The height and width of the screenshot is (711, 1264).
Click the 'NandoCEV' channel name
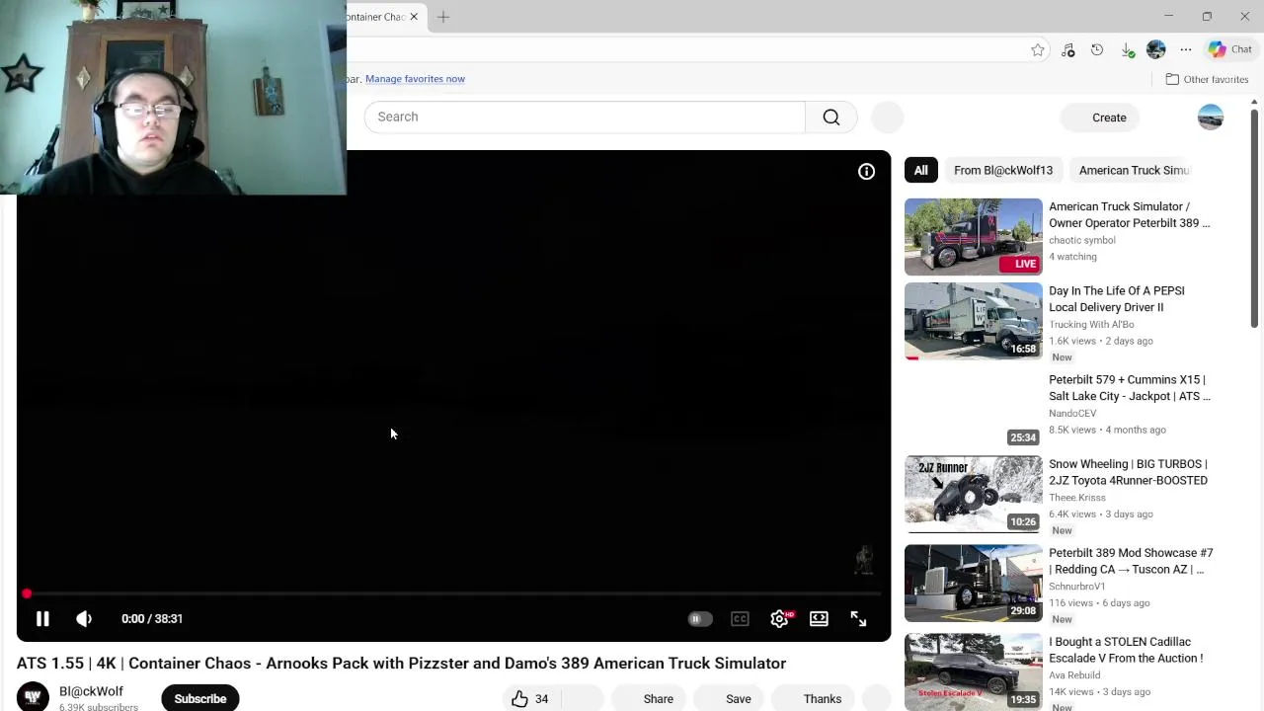click(x=1072, y=413)
